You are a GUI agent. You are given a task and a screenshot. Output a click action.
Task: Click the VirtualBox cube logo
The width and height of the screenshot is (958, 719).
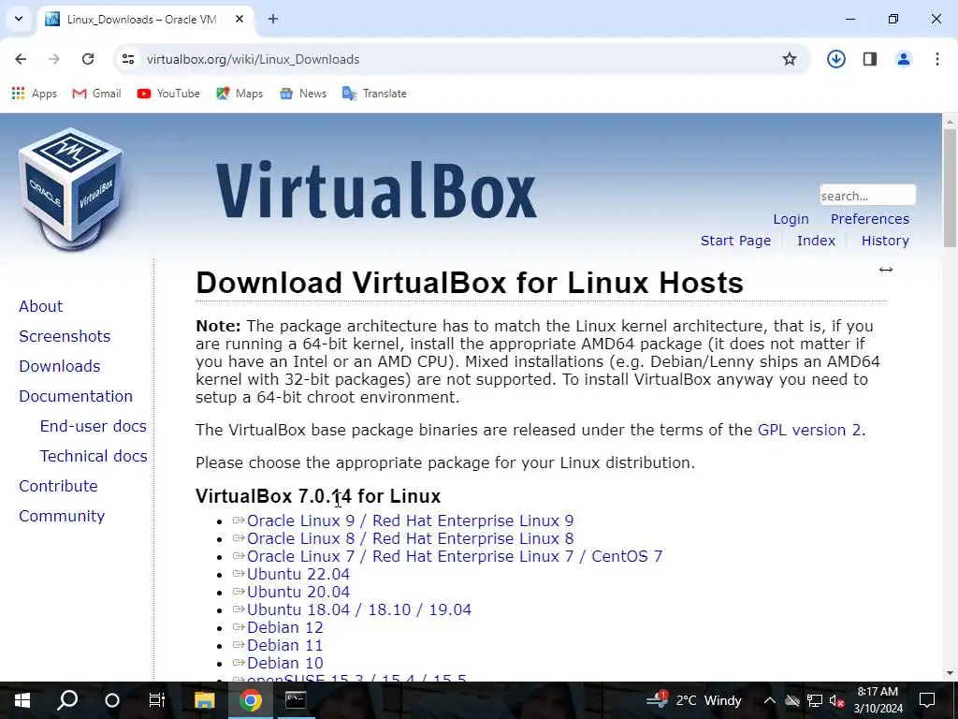[x=71, y=188]
